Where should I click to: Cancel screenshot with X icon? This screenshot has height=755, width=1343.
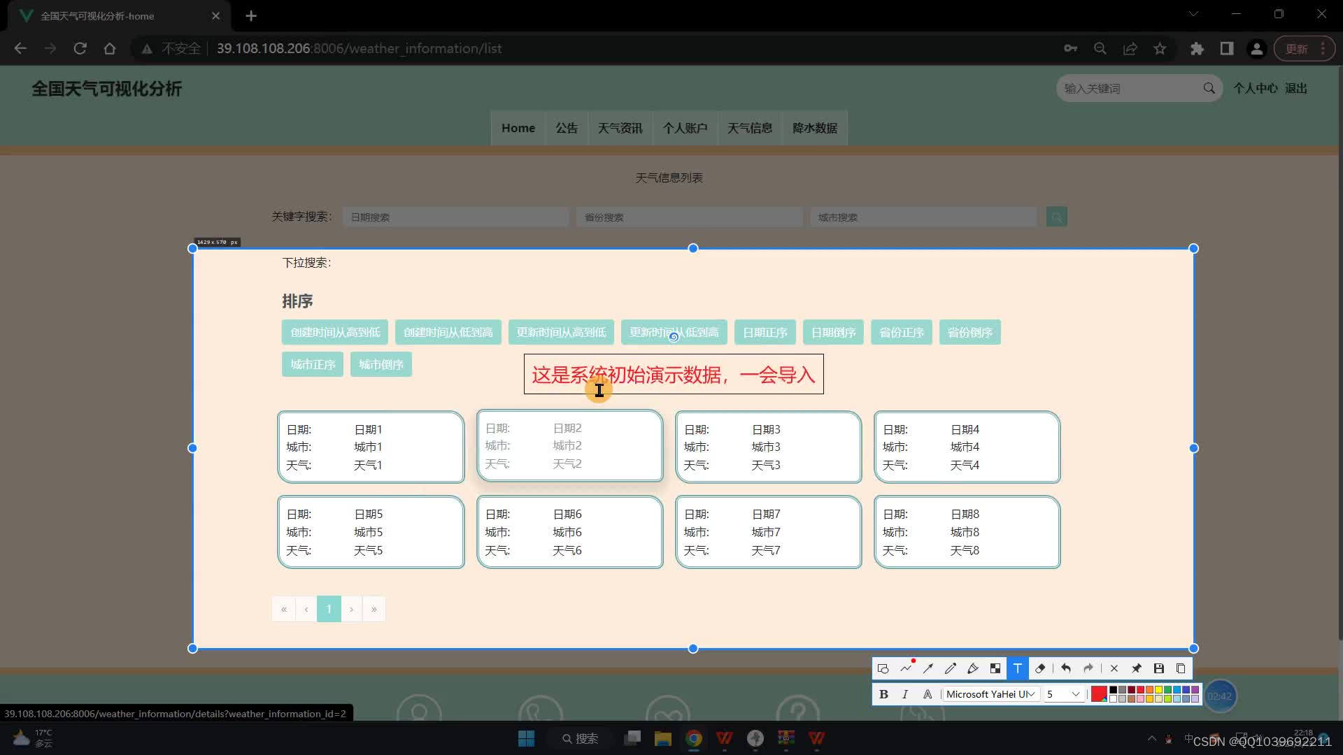(x=1114, y=669)
